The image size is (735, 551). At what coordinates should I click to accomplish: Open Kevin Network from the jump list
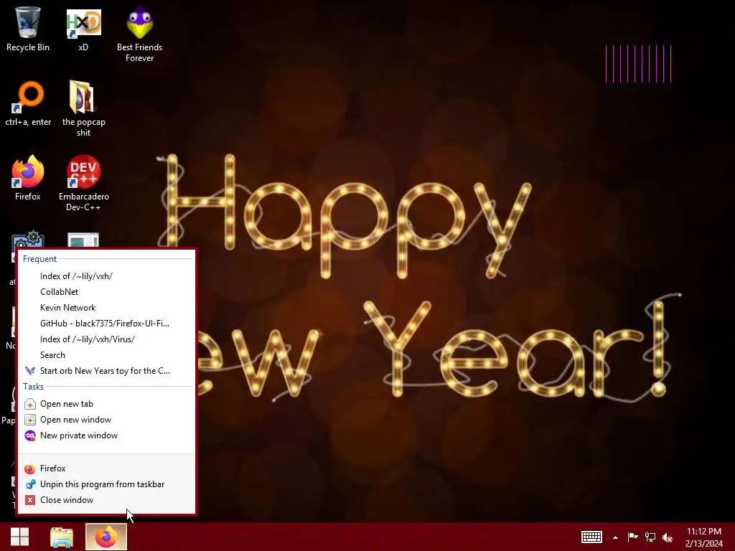(106, 308)
